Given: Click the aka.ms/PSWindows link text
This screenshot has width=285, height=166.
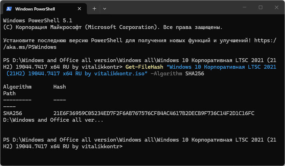Looking at the screenshot, I should 30,47.
